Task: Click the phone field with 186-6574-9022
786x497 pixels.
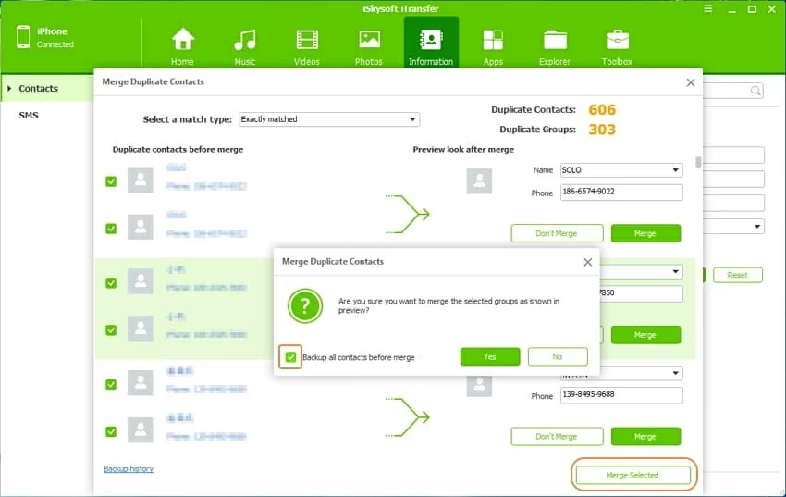Action: (x=620, y=193)
